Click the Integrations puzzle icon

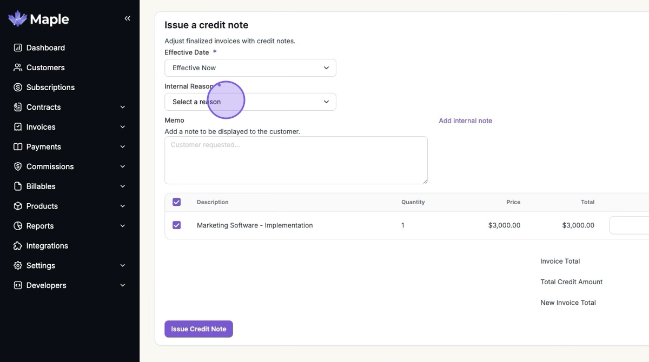[x=18, y=246]
